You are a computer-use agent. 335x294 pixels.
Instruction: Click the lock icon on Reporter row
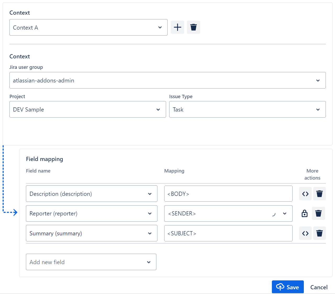304,213
